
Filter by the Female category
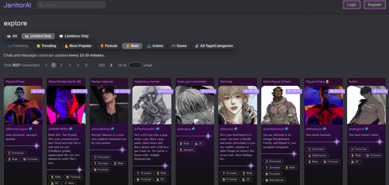coord(109,46)
